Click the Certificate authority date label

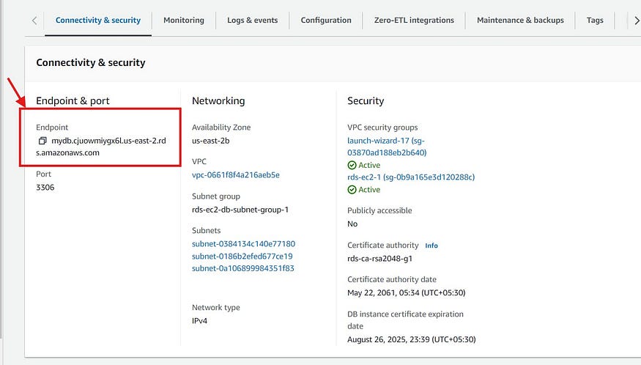tap(392, 279)
